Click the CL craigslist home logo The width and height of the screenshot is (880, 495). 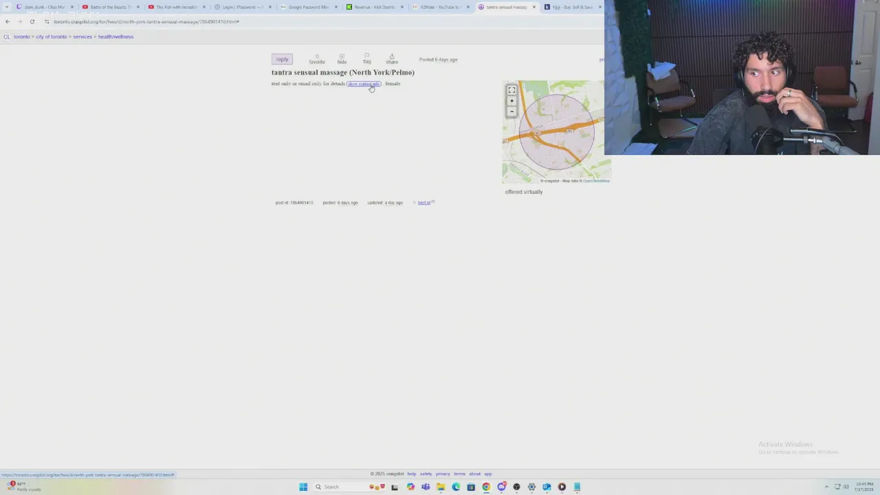(x=6, y=36)
